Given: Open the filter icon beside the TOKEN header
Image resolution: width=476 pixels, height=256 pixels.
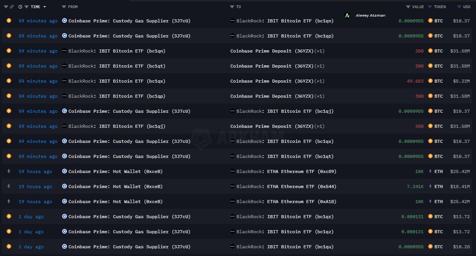Looking at the screenshot, I should coord(430,7).
